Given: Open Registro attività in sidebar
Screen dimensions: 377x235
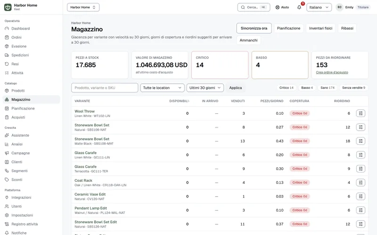Looking at the screenshot, I should [31, 224].
